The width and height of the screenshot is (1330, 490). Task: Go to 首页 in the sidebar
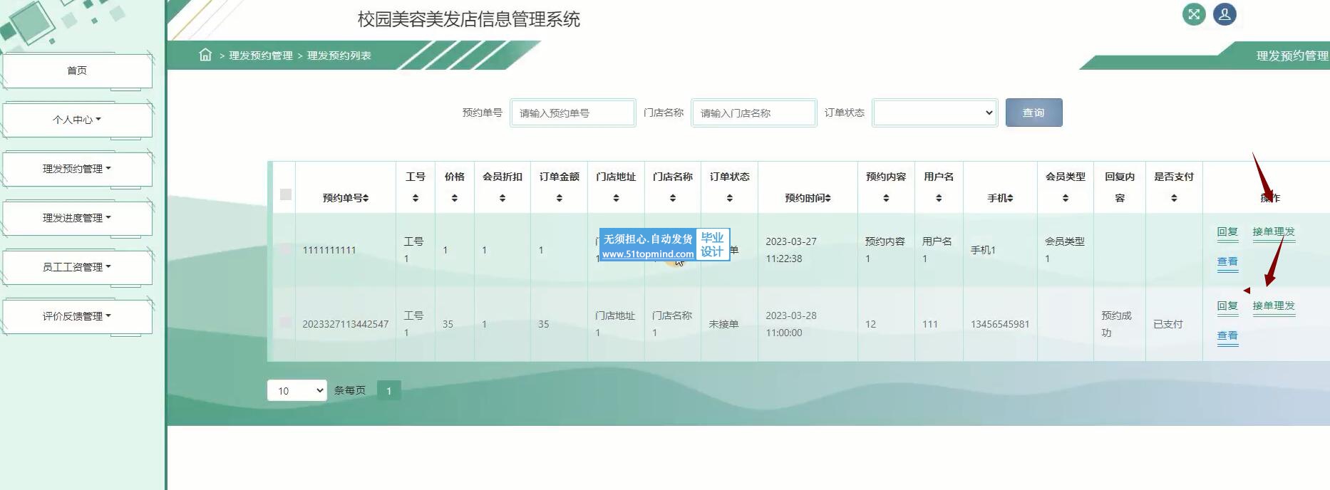click(x=77, y=71)
